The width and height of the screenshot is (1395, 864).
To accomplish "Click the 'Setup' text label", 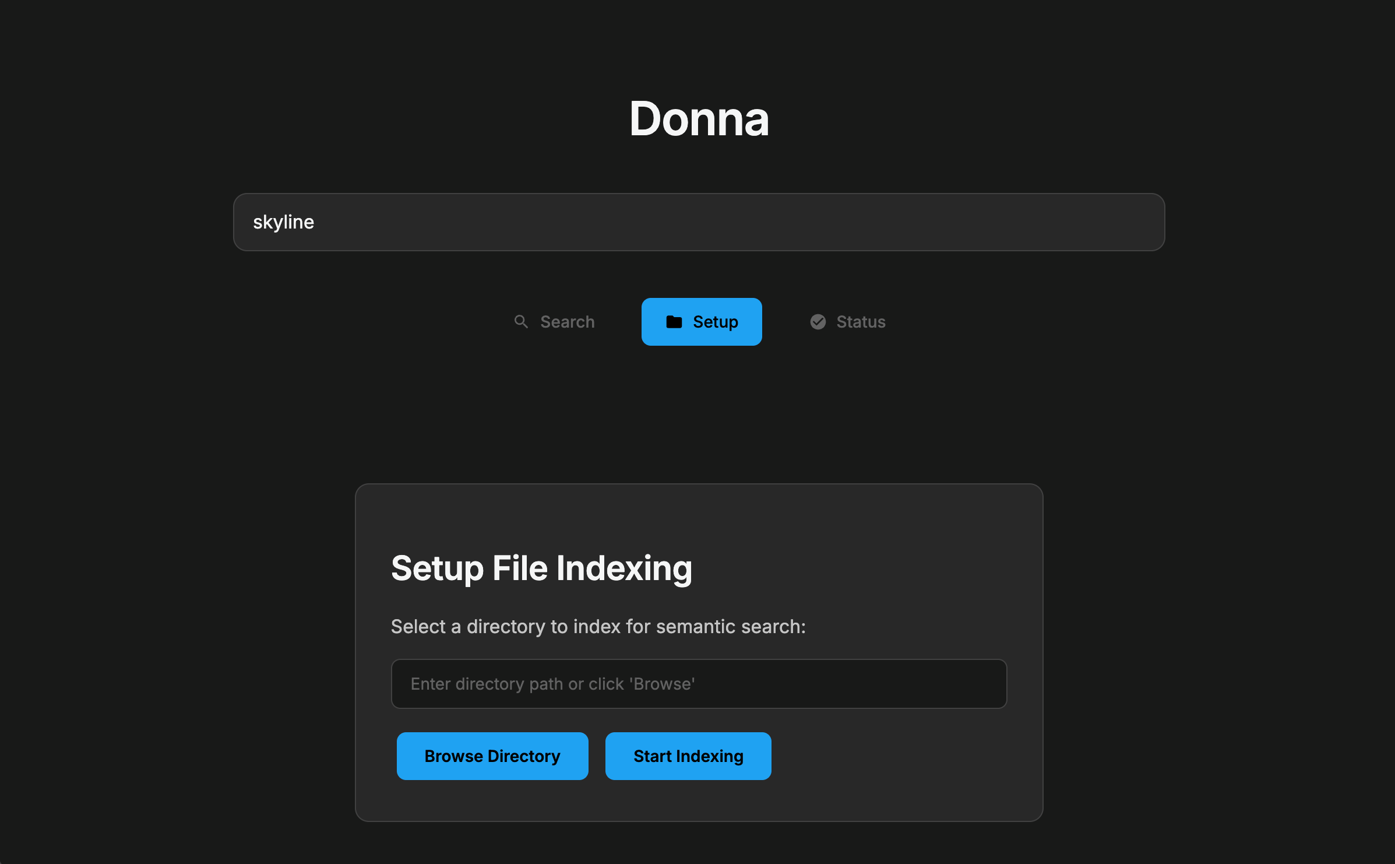I will (716, 322).
